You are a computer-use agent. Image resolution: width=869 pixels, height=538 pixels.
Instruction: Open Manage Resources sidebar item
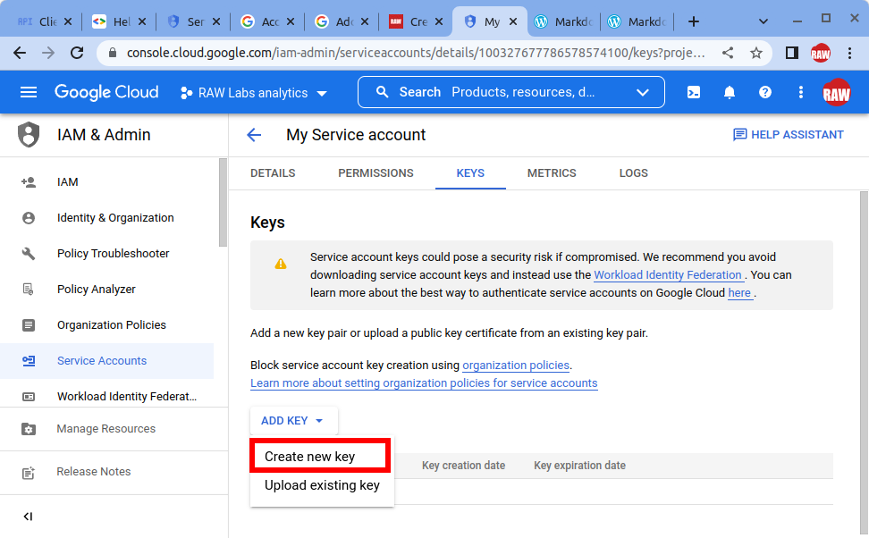click(x=107, y=429)
